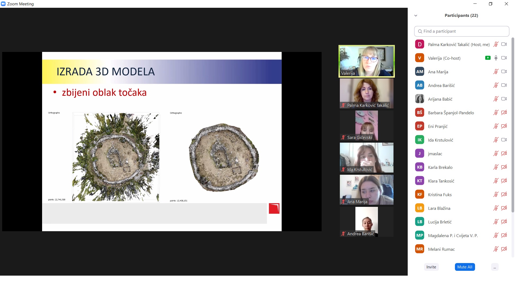Viewport: 515px width, 289px height.
Task: Click Arijana Babić's profile photo avatar
Action: click(420, 99)
